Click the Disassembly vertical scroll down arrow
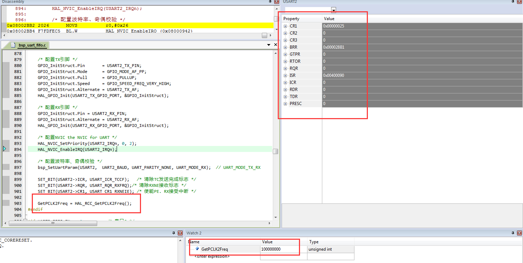Image resolution: width=523 pixels, height=263 pixels. tap(276, 29)
